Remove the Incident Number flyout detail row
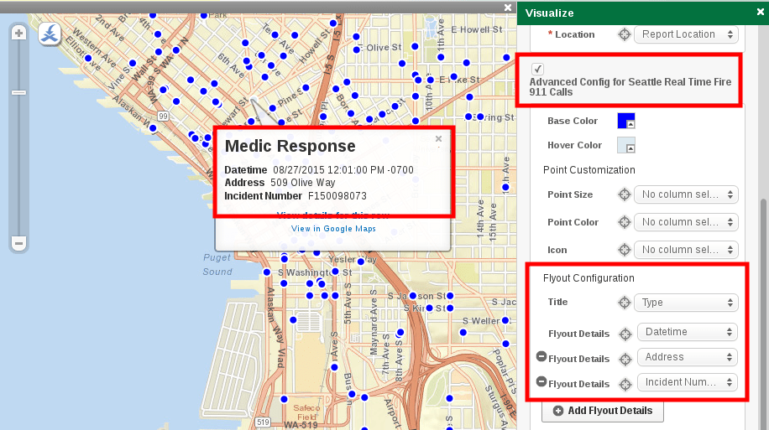Viewport: 769px width, 430px height. [541, 381]
